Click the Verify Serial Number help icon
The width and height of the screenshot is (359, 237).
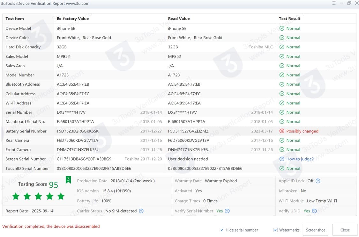[227, 211]
